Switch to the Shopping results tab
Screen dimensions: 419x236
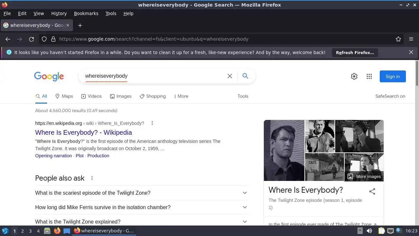click(153, 96)
